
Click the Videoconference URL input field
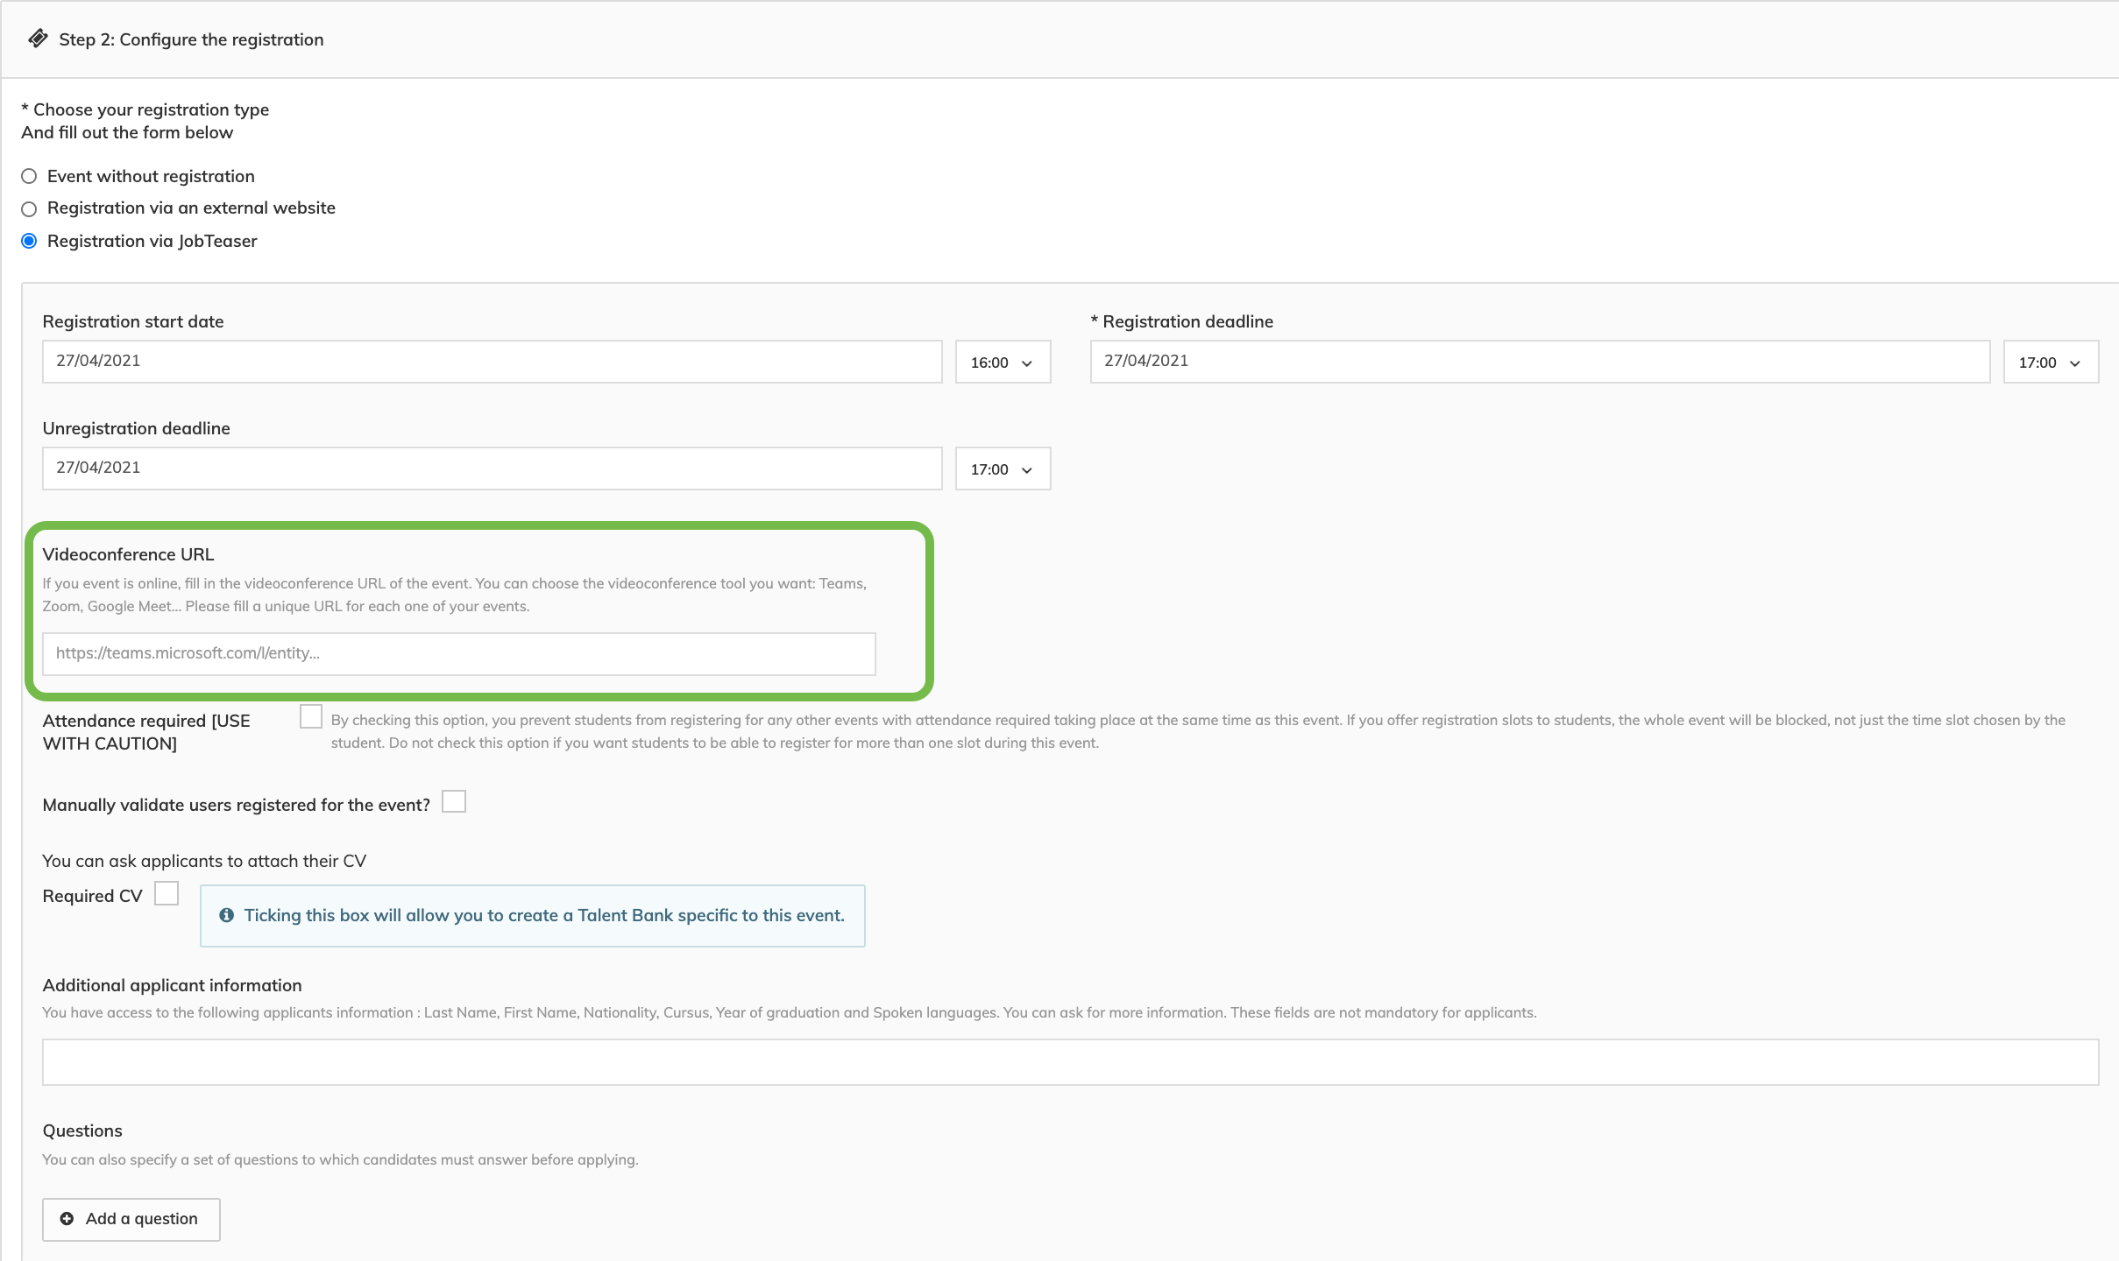click(458, 653)
